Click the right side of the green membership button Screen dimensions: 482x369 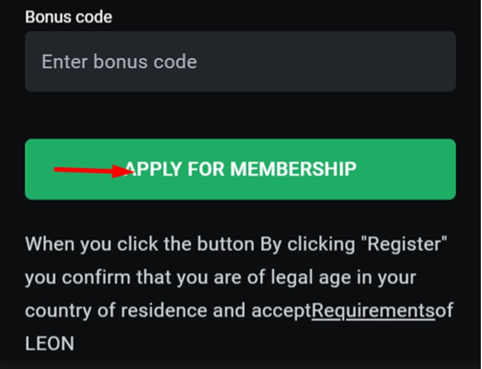point(413,169)
